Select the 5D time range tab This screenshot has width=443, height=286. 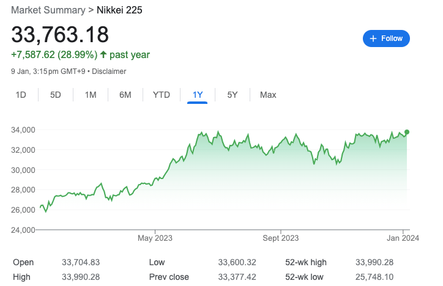pos(55,95)
